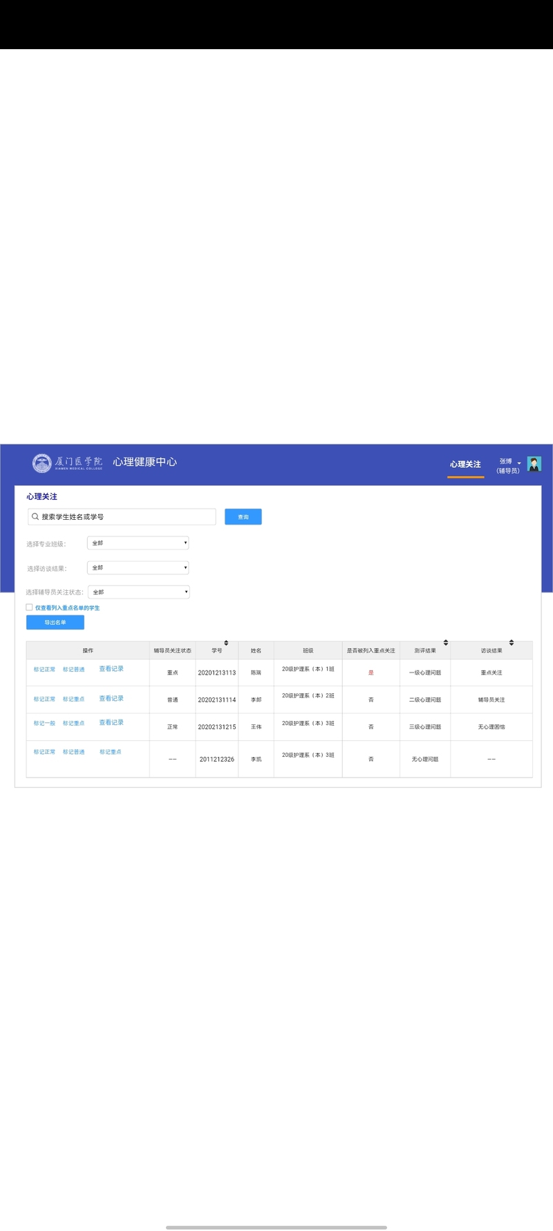553x1231 pixels.
Task: Click student number 2011212326
Action: click(217, 759)
